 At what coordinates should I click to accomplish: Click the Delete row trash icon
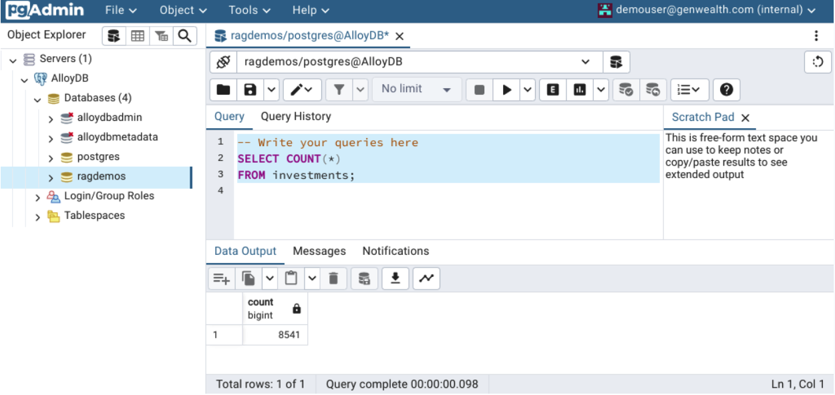[333, 279]
